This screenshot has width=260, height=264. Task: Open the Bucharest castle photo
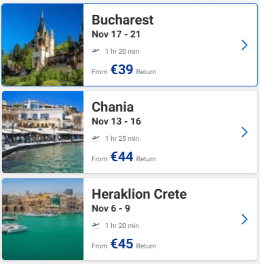pyautogui.click(x=43, y=45)
